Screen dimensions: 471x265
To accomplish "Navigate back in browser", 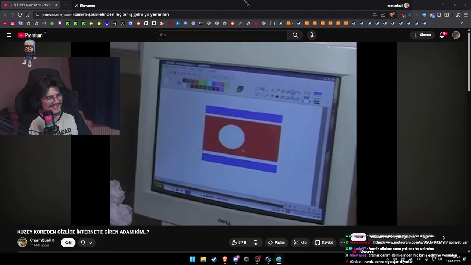I will (x=5, y=15).
